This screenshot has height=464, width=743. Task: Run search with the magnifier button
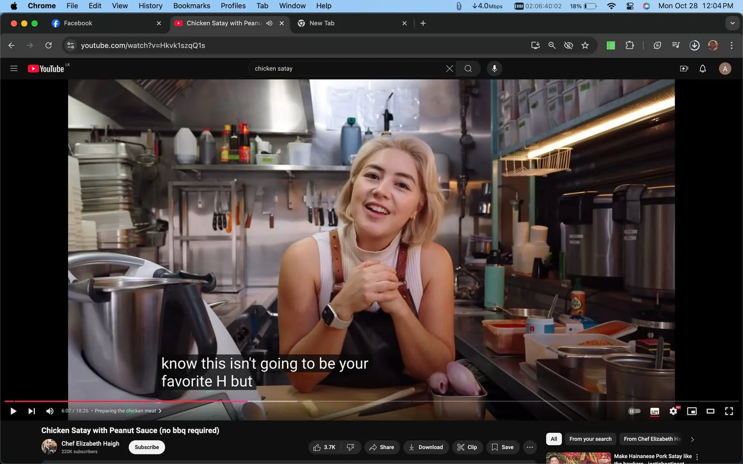point(468,69)
